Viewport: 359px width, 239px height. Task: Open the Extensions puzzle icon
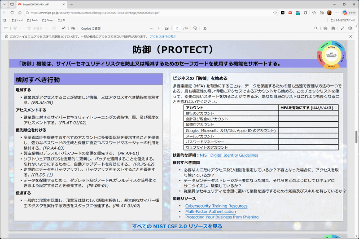click(306, 13)
